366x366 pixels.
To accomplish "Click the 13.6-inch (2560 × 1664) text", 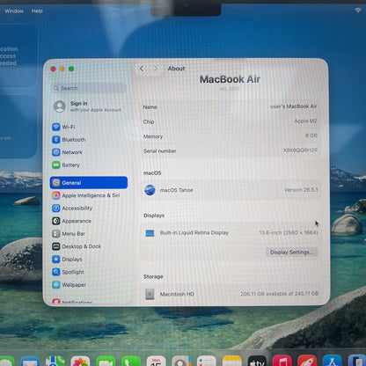I will pos(289,232).
